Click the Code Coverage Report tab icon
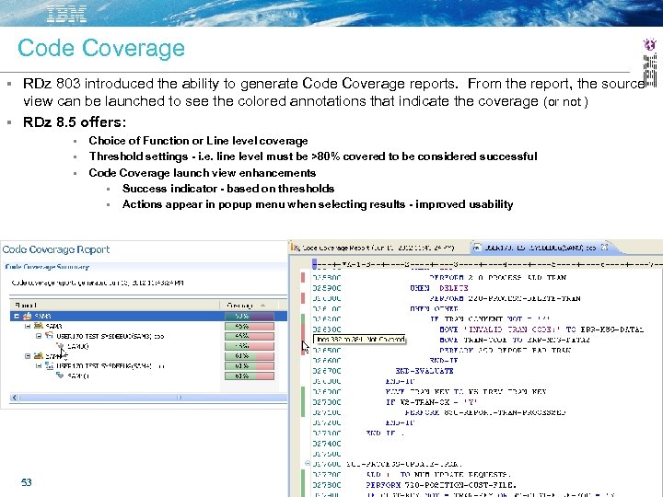This screenshot has height=497, width=663. pyautogui.click(x=296, y=248)
